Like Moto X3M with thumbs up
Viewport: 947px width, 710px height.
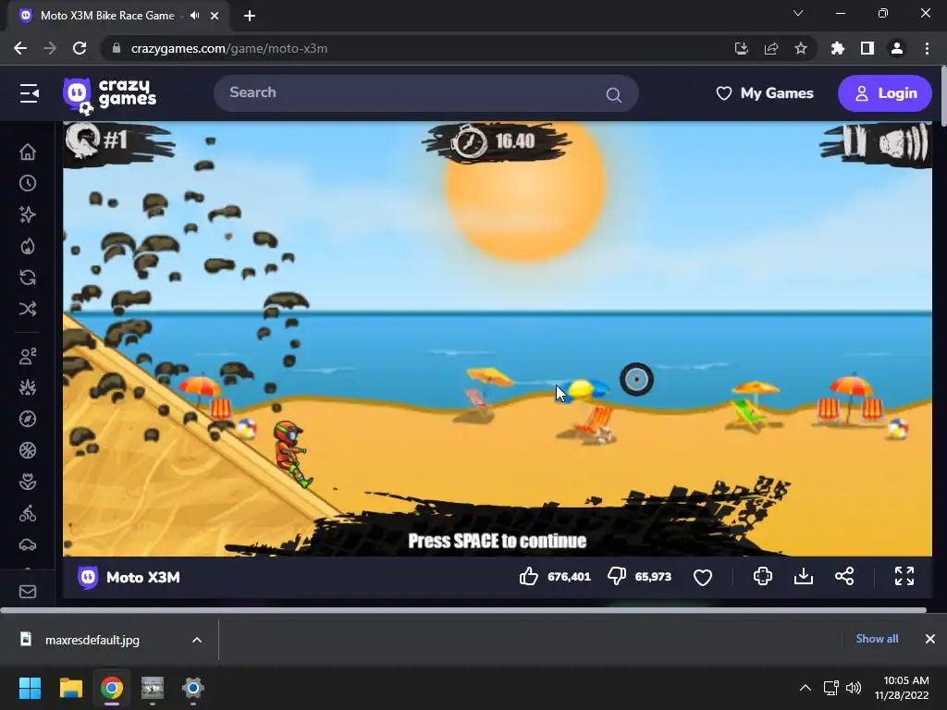(528, 577)
